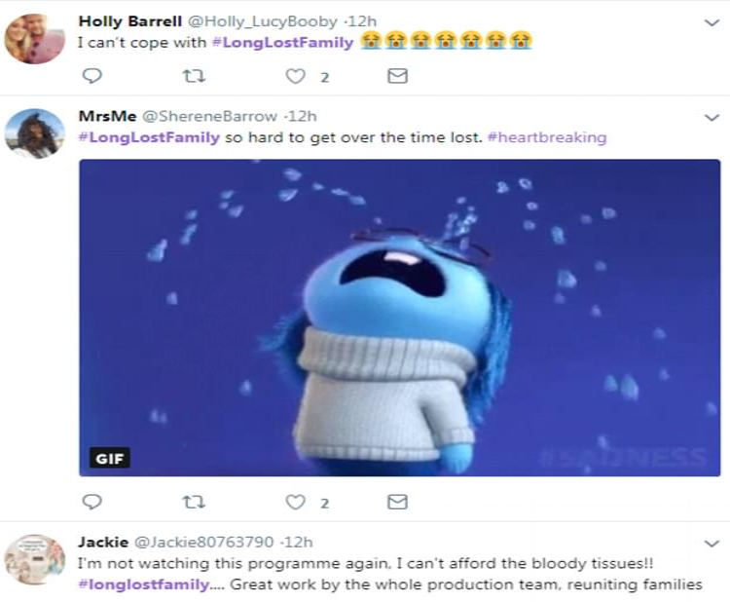Open more options chevron on Holly Barrell's tweet

[x=712, y=22]
